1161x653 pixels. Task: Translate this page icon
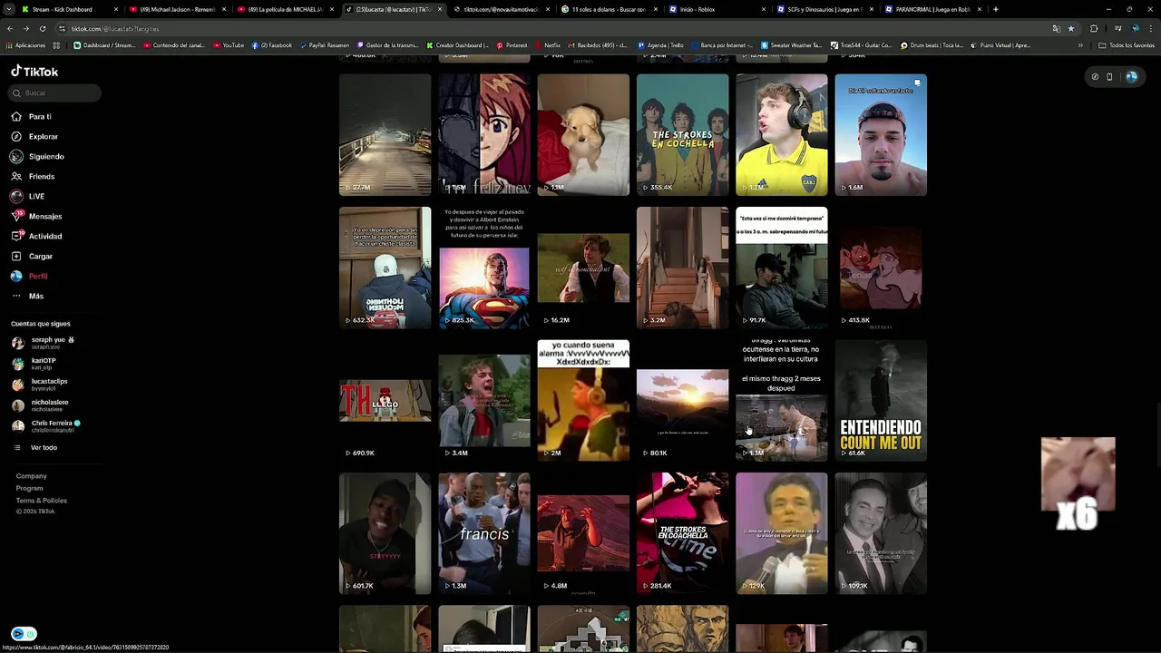1056,28
